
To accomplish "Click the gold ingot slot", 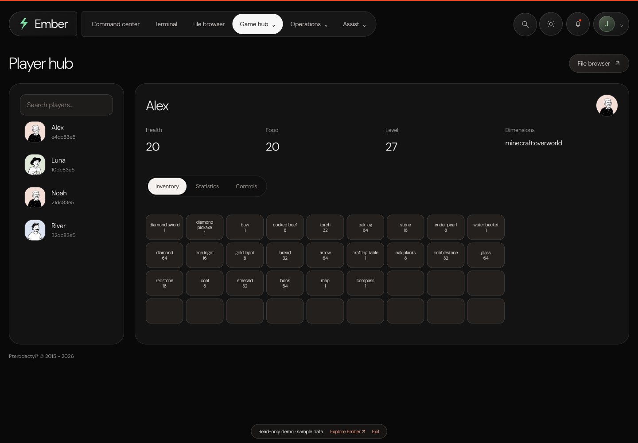I will 245,255.
